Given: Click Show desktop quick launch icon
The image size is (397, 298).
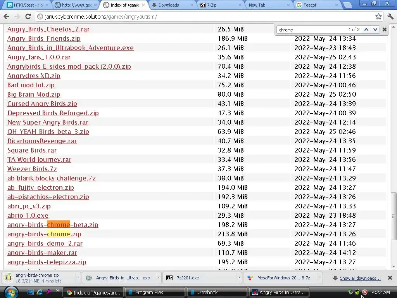Looking at the screenshot, I should (x=31, y=292).
